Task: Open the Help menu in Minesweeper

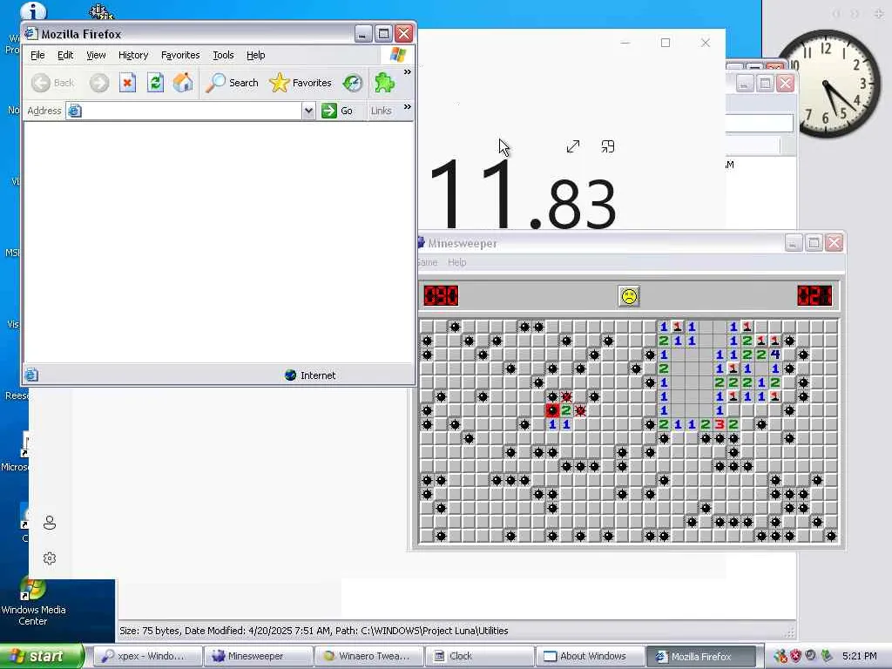Action: click(x=456, y=262)
